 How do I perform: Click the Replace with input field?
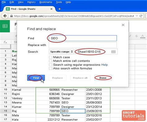click(83, 45)
